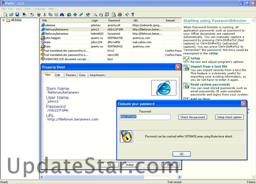256x184 pixels.
Task: Switch to the Attachments tab
Action: click(97, 75)
